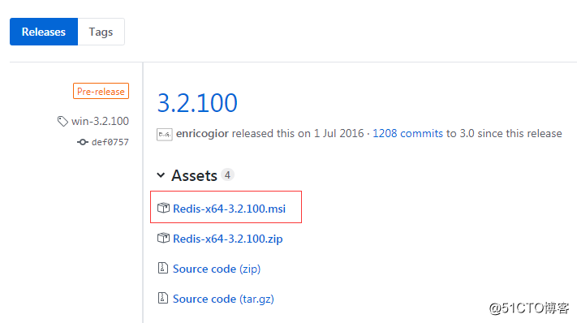The width and height of the screenshot is (577, 323).
Task: Click the Assets heading
Action: pos(194,175)
